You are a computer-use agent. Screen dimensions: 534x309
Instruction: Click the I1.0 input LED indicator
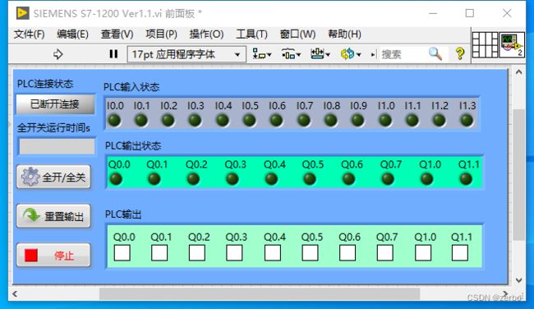coord(385,120)
